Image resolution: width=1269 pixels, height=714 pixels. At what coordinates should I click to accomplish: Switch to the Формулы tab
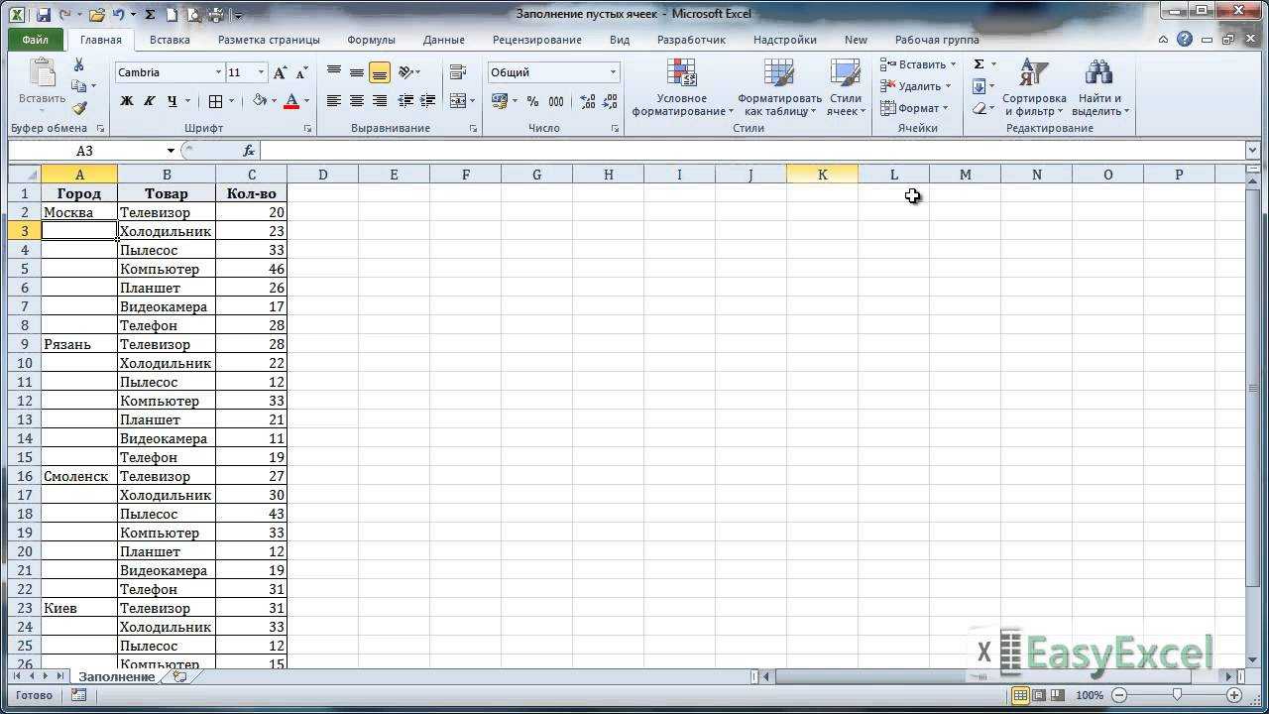(371, 40)
